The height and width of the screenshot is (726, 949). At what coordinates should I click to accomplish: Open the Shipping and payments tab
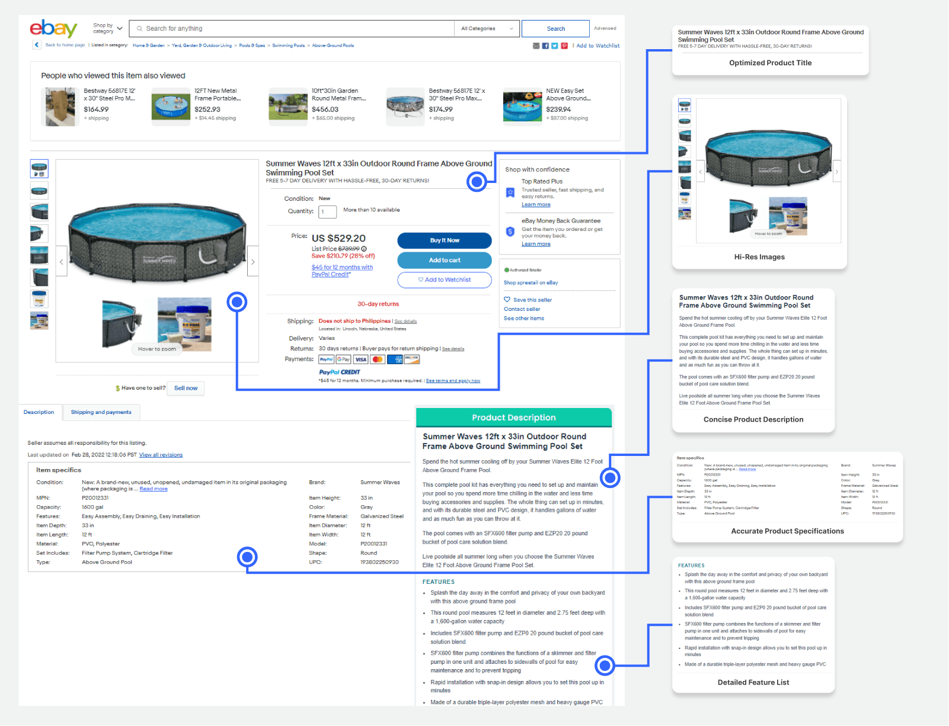click(x=101, y=412)
